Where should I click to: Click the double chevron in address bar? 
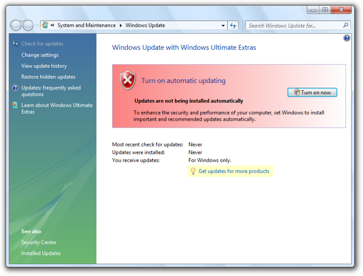coord(52,25)
